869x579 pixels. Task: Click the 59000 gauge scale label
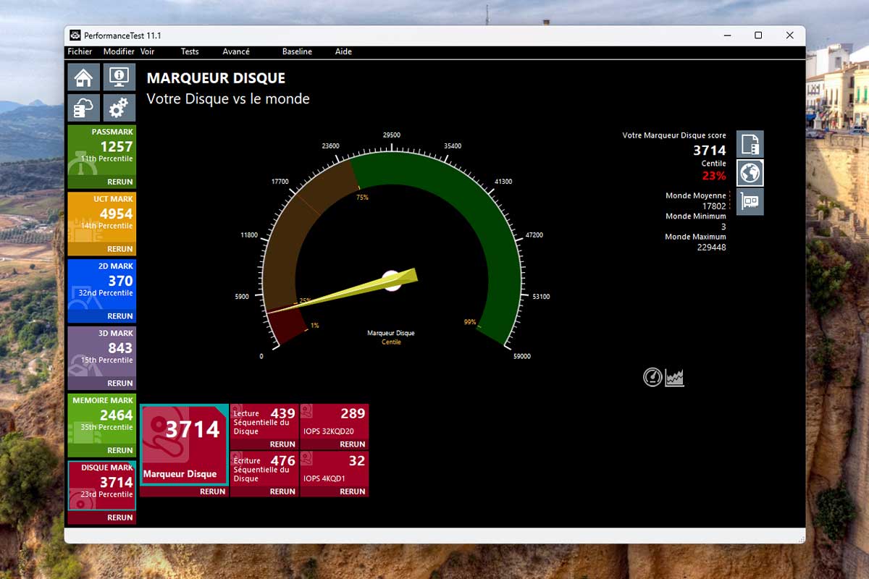tap(522, 356)
